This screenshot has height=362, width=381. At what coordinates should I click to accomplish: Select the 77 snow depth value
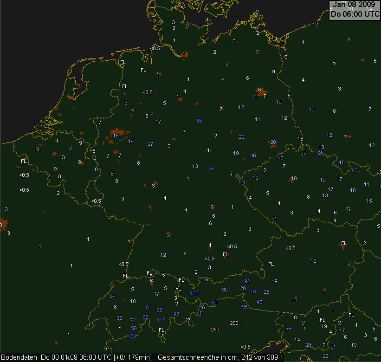click(x=289, y=330)
